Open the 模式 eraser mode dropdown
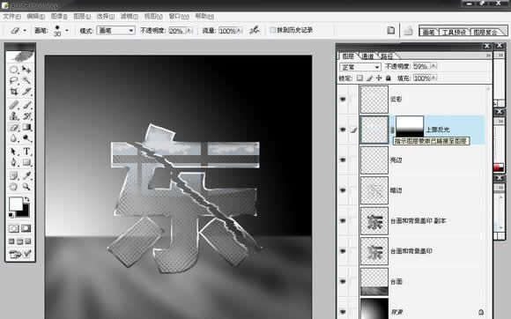The width and height of the screenshot is (511, 319). pos(115,30)
